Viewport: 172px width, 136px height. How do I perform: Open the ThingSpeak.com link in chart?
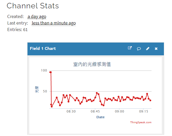141,122
